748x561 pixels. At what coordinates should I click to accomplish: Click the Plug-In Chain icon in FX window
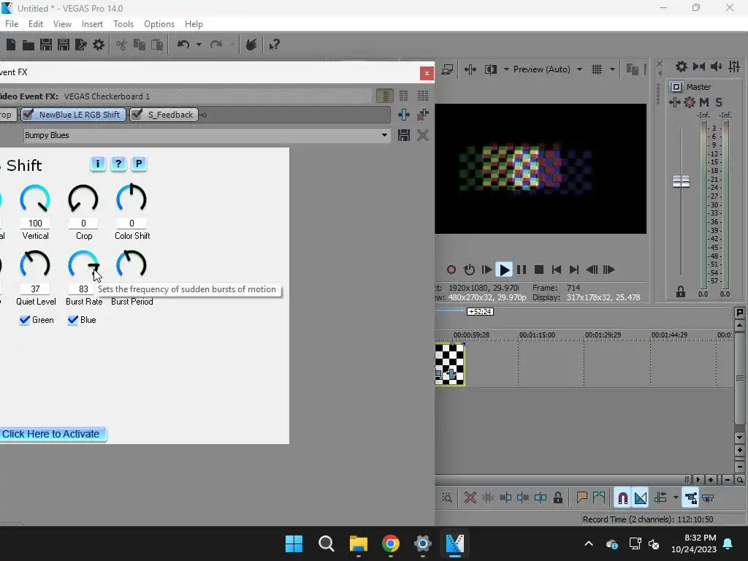[x=403, y=115]
